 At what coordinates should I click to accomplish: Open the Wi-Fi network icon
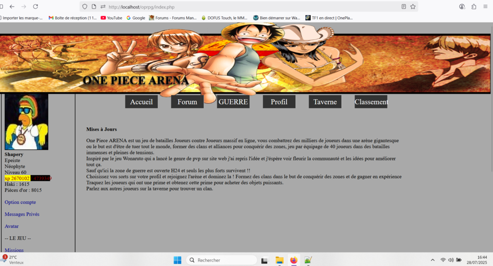[443, 260]
